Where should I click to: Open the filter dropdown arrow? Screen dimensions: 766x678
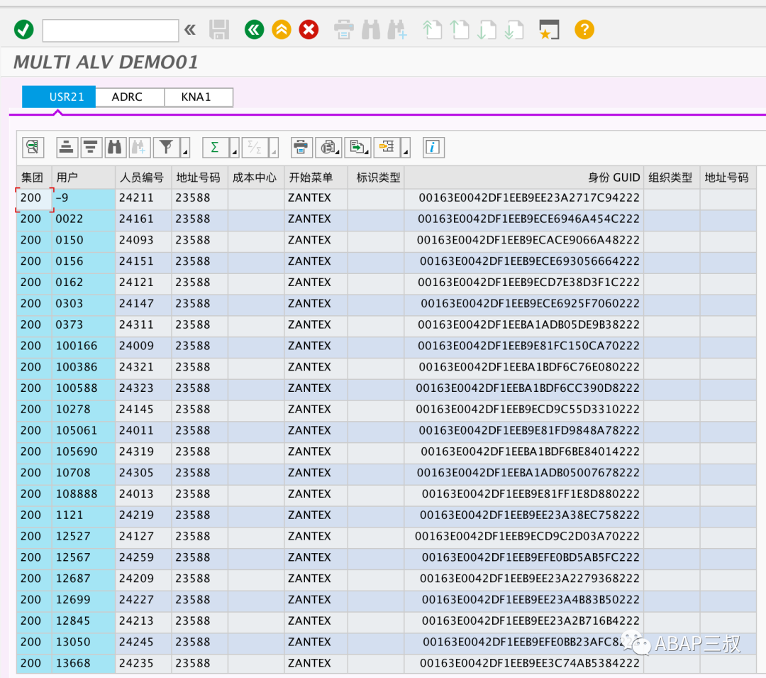185,148
